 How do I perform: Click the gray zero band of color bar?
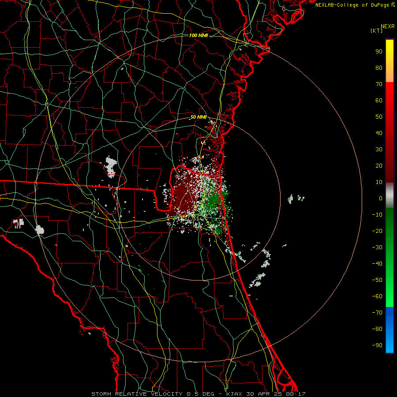click(x=390, y=195)
